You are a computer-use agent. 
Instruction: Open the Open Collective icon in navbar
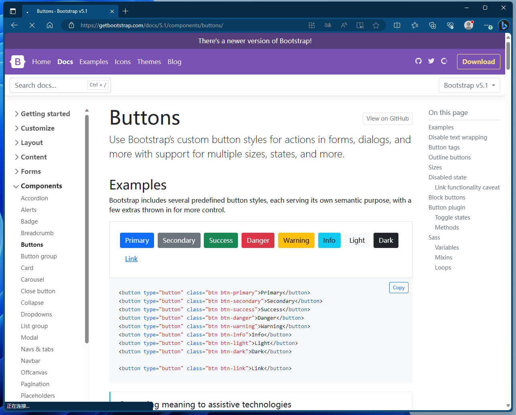pyautogui.click(x=444, y=61)
